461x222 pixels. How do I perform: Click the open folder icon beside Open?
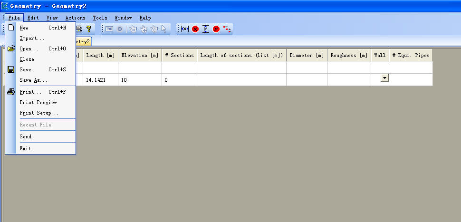(11, 48)
